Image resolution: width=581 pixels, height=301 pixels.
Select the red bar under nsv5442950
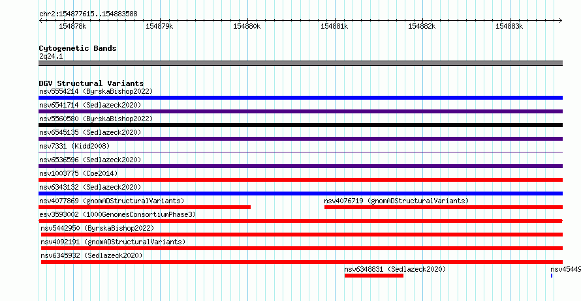[x=302, y=235]
